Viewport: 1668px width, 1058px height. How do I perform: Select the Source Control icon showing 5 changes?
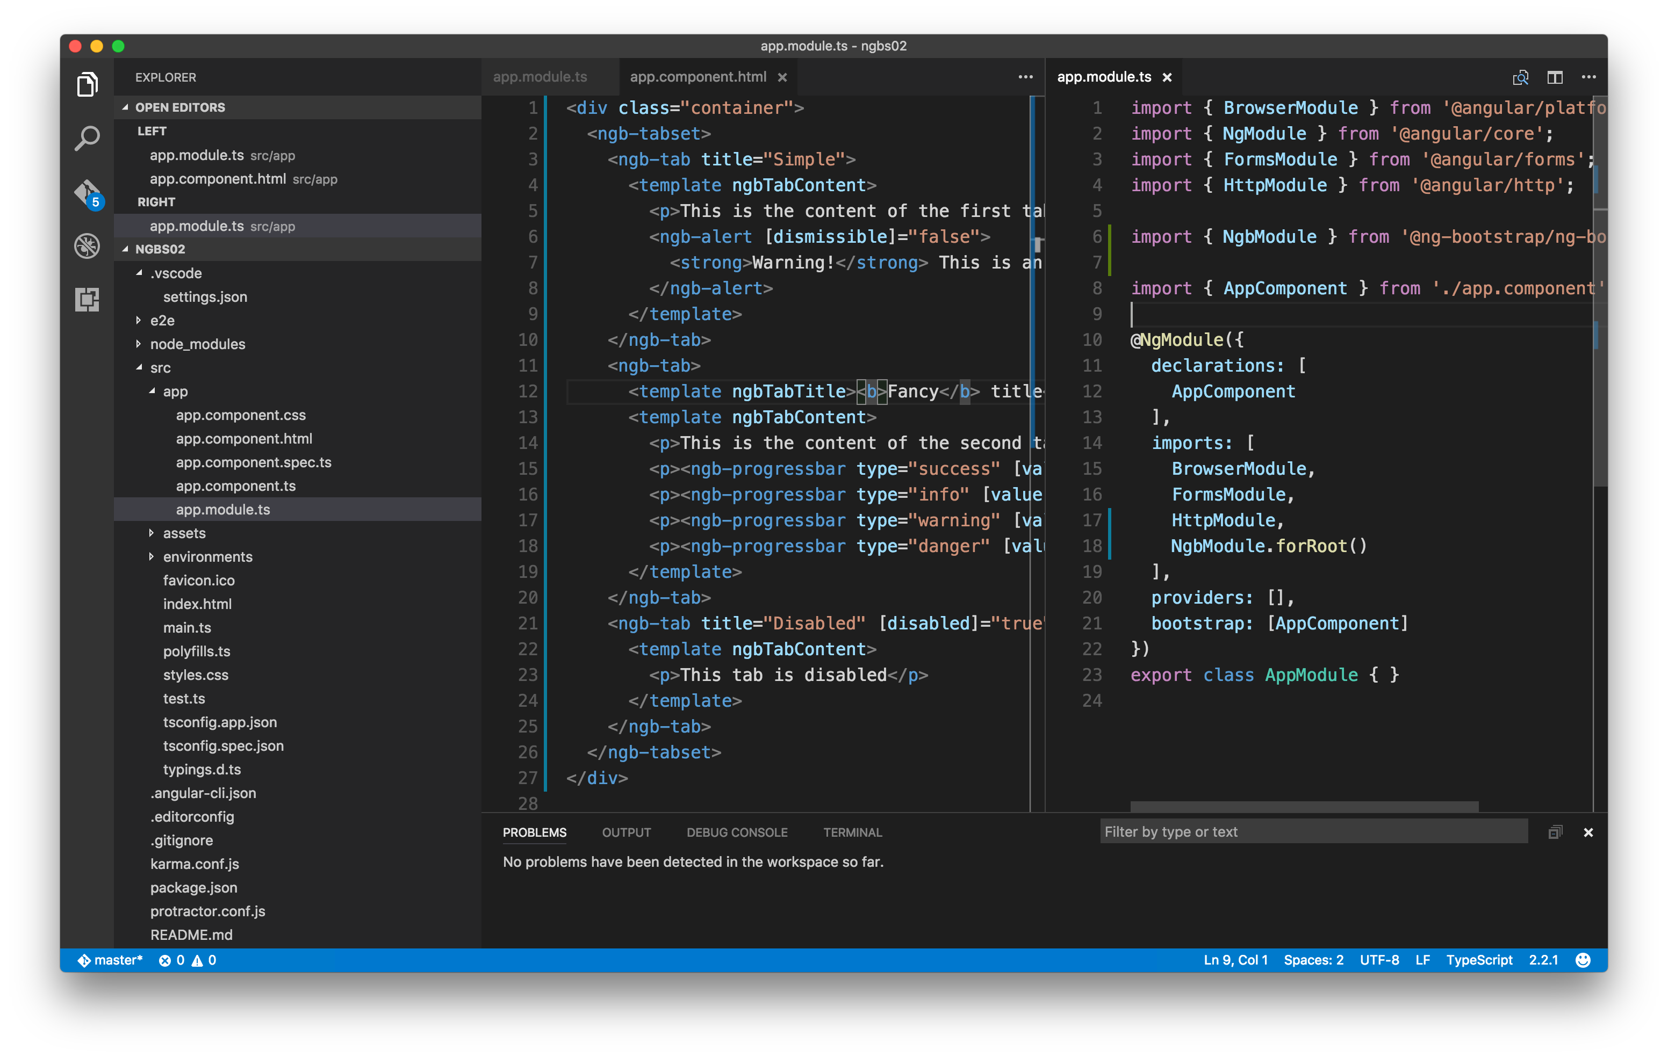(87, 192)
